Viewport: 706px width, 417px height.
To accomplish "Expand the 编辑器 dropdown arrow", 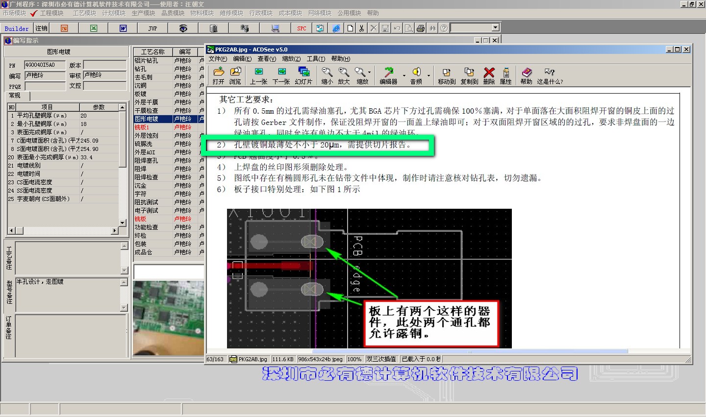I will point(404,75).
